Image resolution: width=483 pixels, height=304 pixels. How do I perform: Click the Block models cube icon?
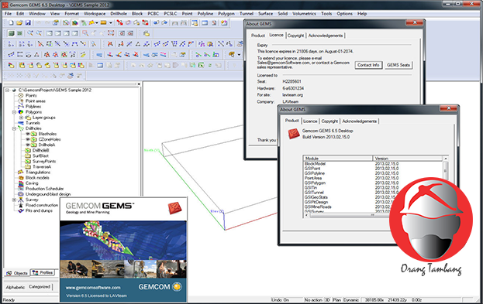[21, 178]
